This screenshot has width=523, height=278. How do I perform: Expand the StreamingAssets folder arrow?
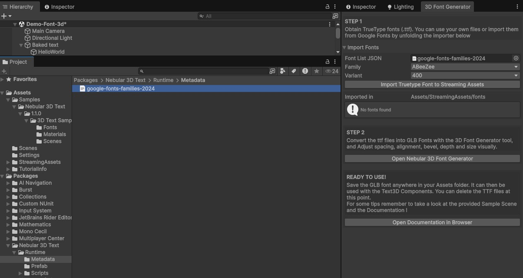pos(8,162)
